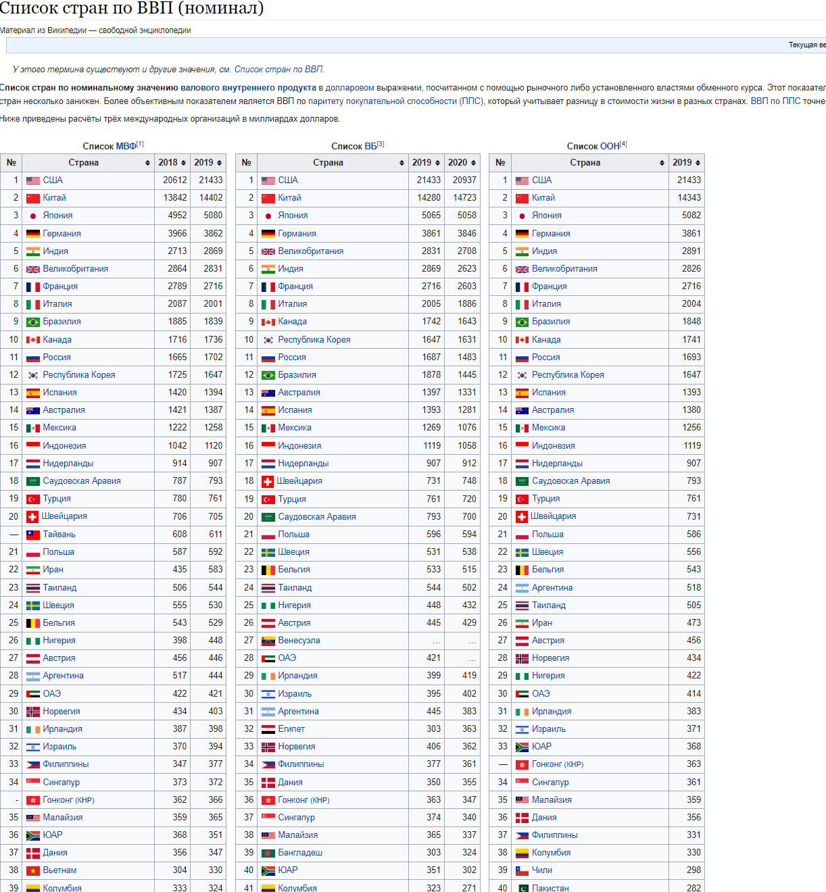Select Китай 2020 value 14723 in ВБ table
Screen dimensions: 826x892
tap(464, 198)
